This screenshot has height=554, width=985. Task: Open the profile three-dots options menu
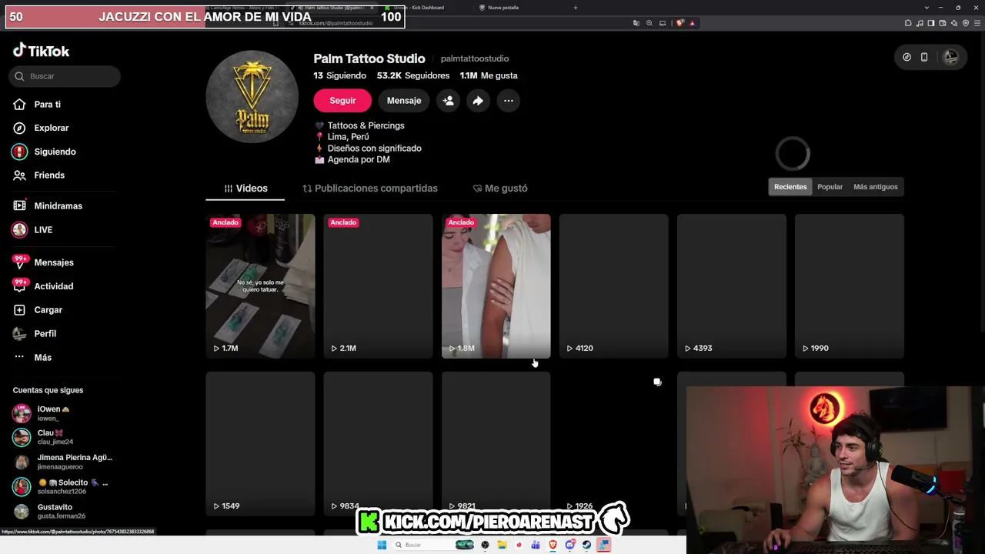click(x=508, y=101)
